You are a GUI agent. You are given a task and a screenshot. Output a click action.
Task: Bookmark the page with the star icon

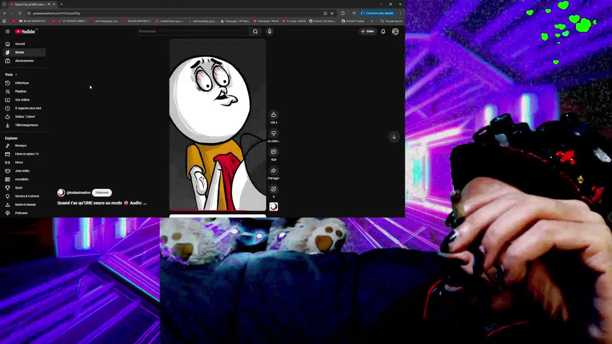(332, 13)
